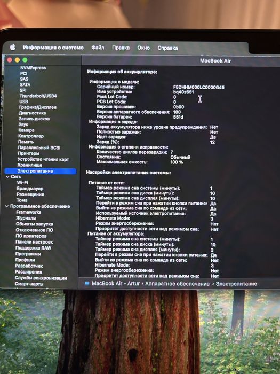Open the Apple menu
The width and height of the screenshot is (280, 374).
(13, 47)
